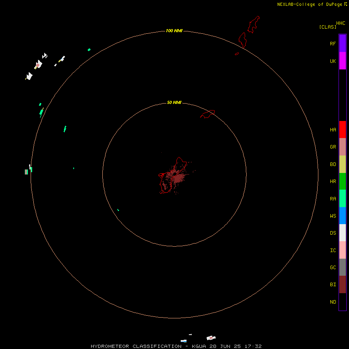The height and width of the screenshot is (349, 349).
Task: Select the GC gray legend swatch
Action: (342, 267)
